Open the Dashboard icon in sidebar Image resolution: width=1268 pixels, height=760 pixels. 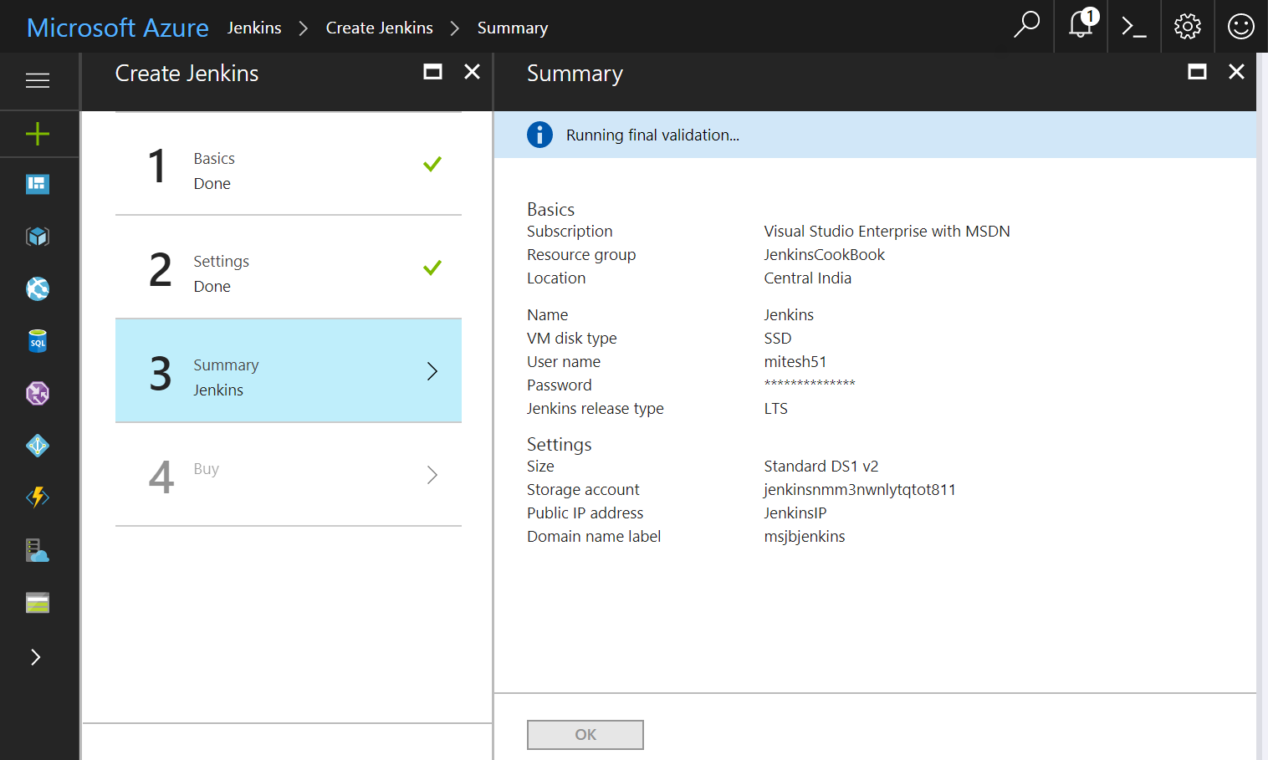pos(38,184)
